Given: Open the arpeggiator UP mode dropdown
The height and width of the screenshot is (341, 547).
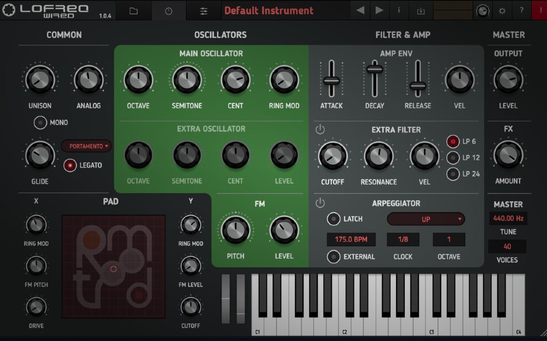Looking at the screenshot, I should (426, 219).
